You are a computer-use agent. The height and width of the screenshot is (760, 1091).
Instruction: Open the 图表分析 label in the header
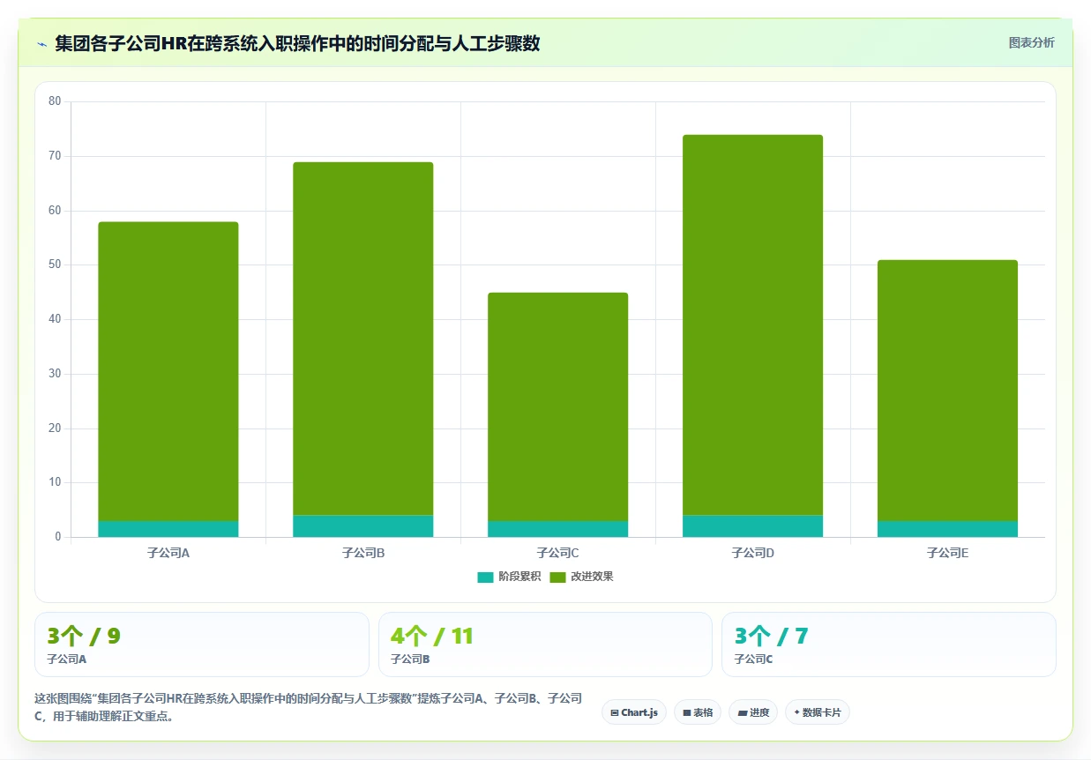[1031, 43]
